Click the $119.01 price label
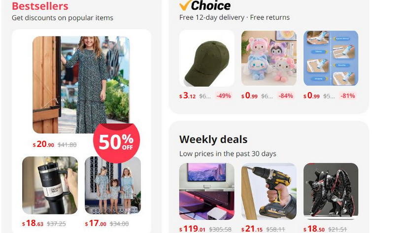 (x=192, y=229)
